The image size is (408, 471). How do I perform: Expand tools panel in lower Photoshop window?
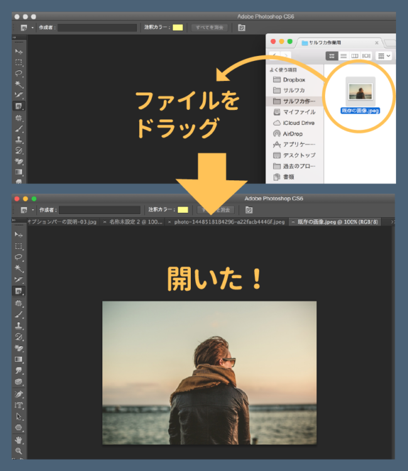pyautogui.click(x=14, y=220)
